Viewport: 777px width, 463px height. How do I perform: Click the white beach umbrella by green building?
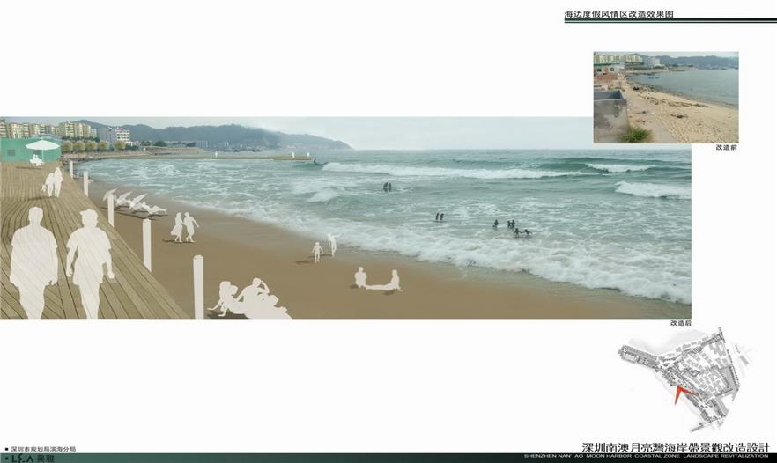coord(41,145)
